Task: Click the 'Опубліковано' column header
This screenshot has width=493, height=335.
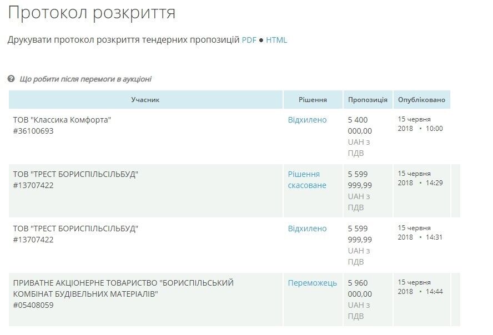Action: click(421, 99)
